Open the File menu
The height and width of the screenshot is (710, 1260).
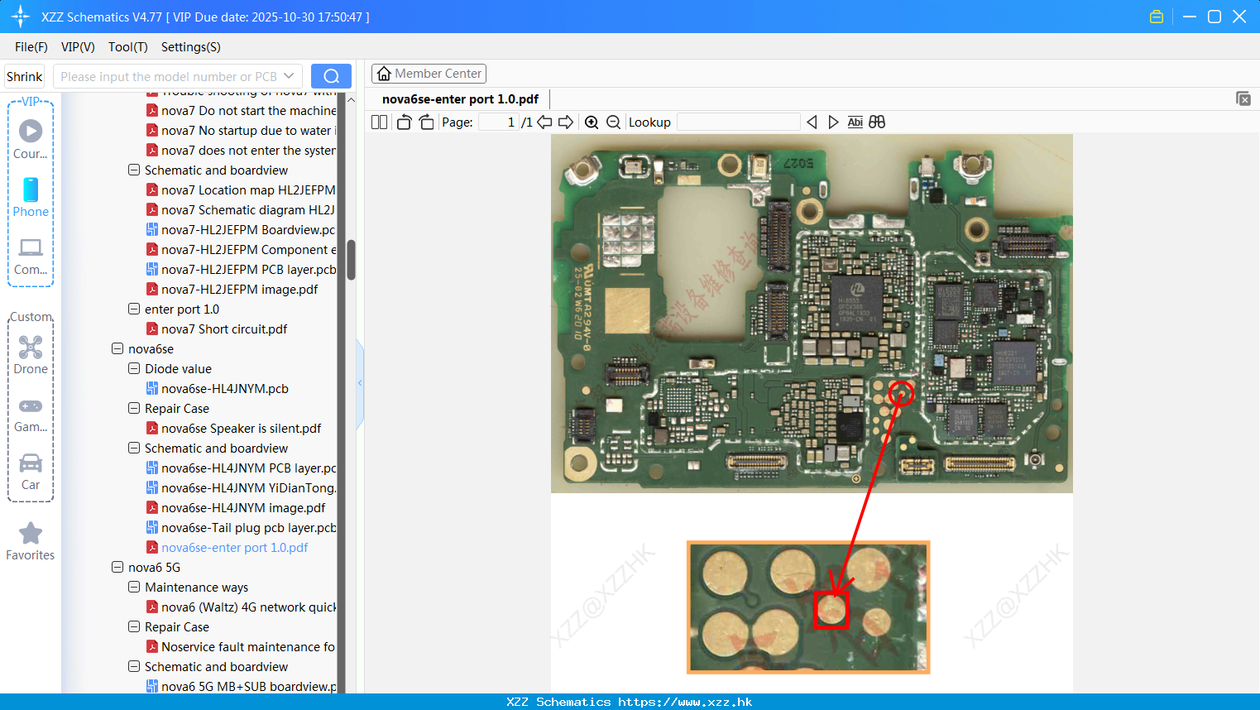tap(31, 47)
